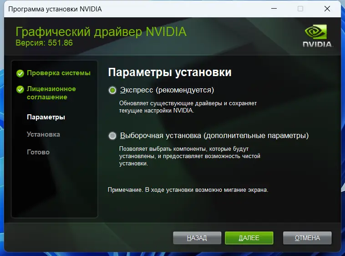Viewport: 345px width, 256px height.
Task: Click the note about screen flickering
Action: pyautogui.click(x=188, y=190)
